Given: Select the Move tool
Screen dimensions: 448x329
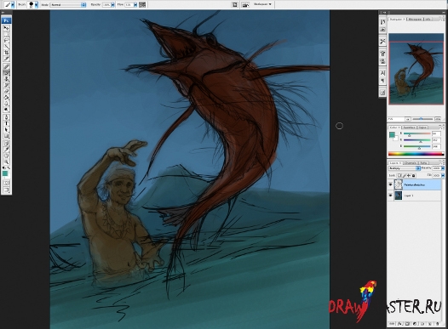Looking at the screenshot, I should coord(6,28).
